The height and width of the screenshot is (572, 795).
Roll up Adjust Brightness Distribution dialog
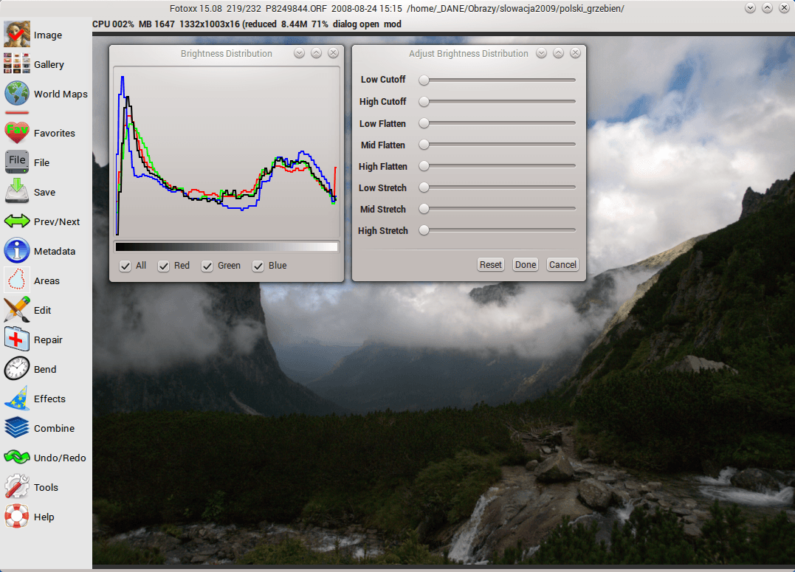tap(542, 53)
